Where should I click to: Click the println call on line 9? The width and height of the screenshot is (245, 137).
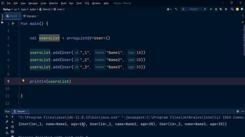(38, 81)
